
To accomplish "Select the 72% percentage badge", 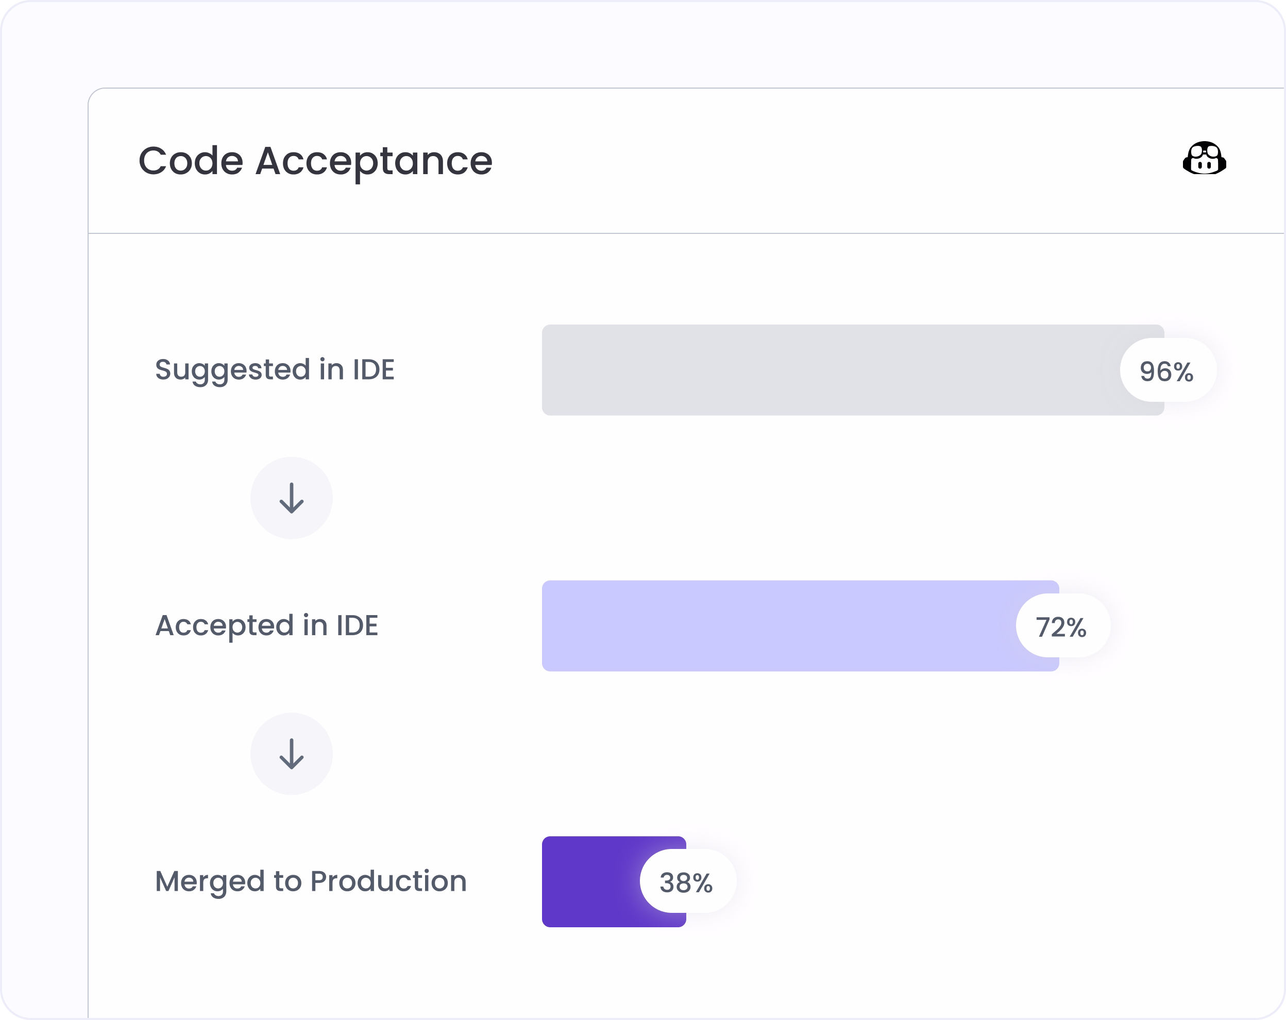I will (1063, 626).
